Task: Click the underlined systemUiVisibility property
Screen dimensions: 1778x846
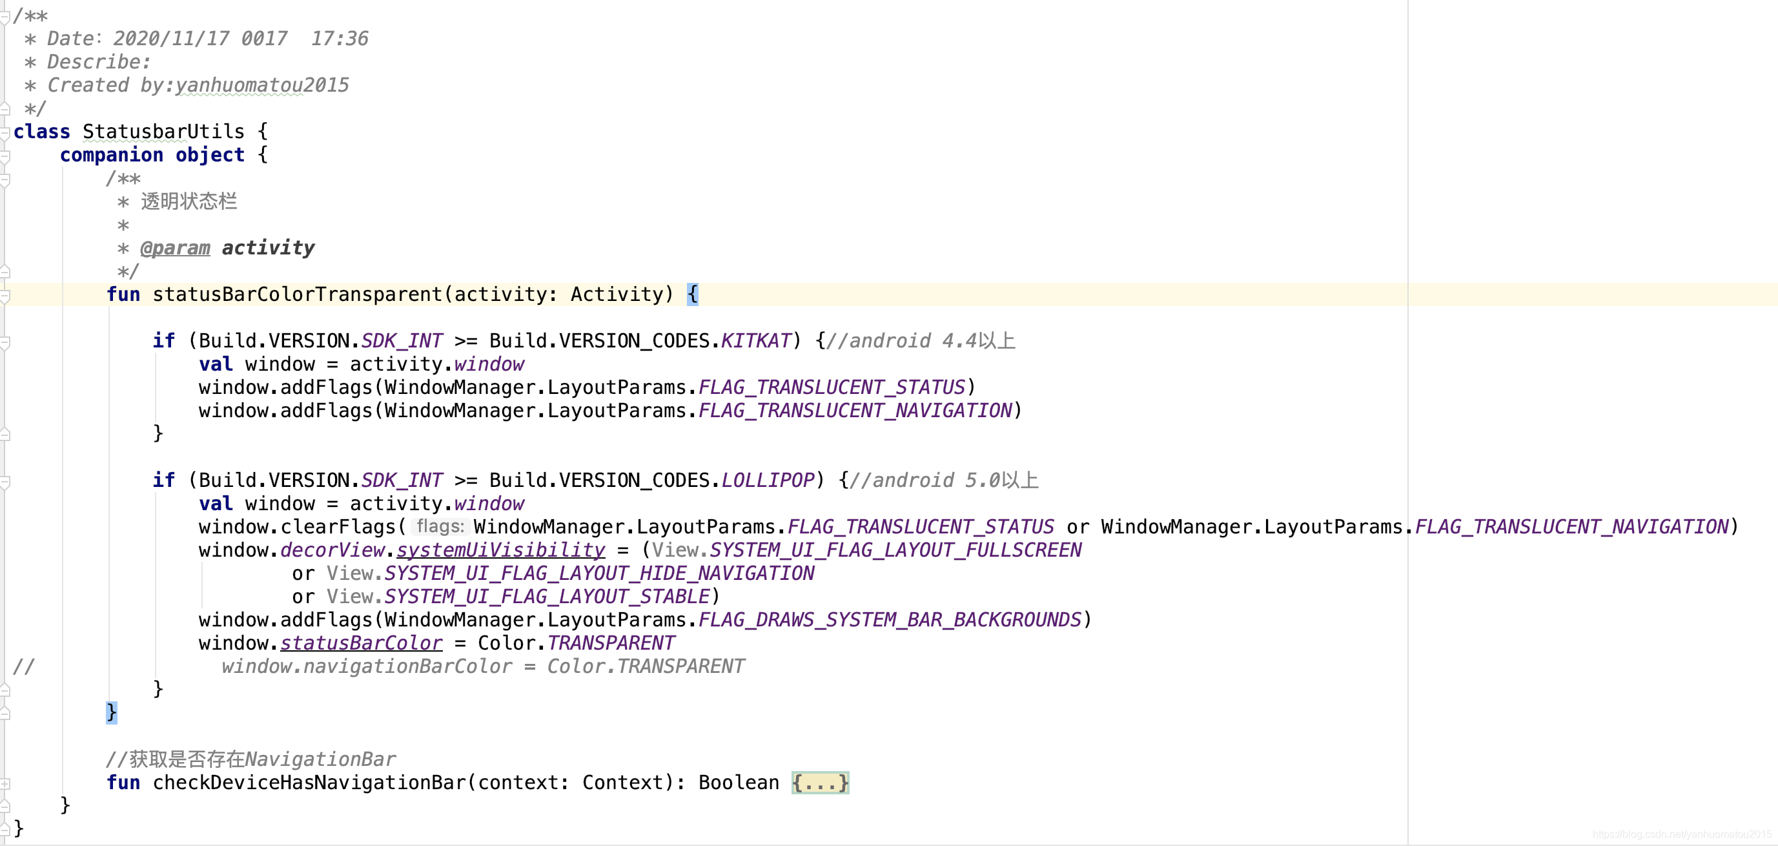Action: tap(500, 550)
